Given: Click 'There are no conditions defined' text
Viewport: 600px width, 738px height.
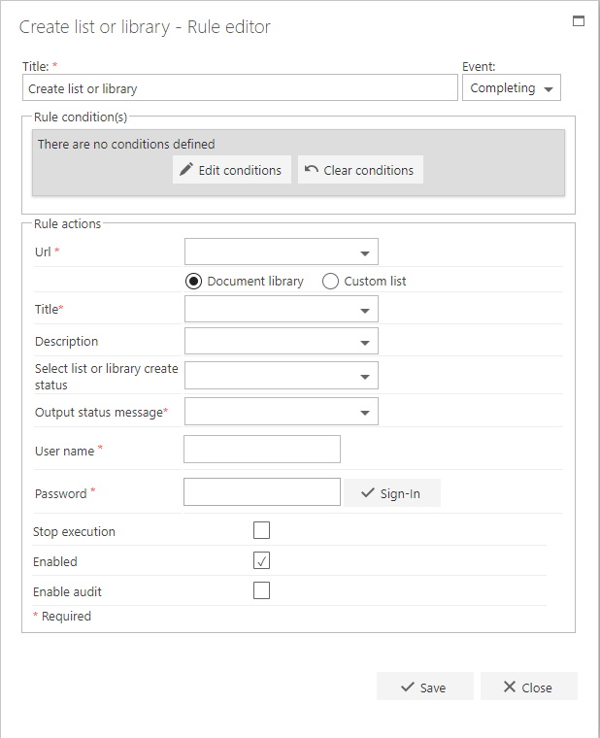Looking at the screenshot, I should 126,144.
